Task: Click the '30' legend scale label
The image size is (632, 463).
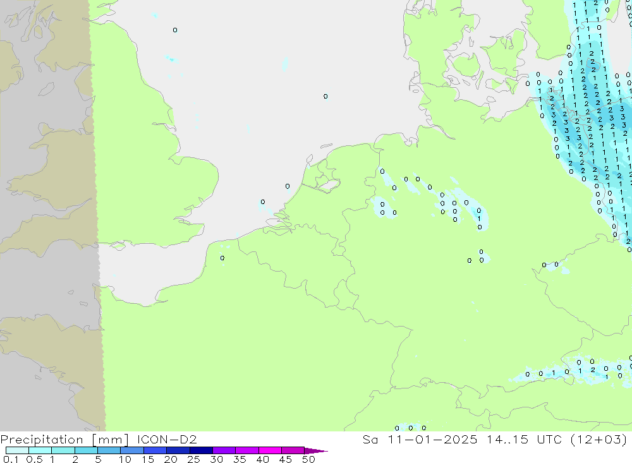Action: click(x=216, y=459)
